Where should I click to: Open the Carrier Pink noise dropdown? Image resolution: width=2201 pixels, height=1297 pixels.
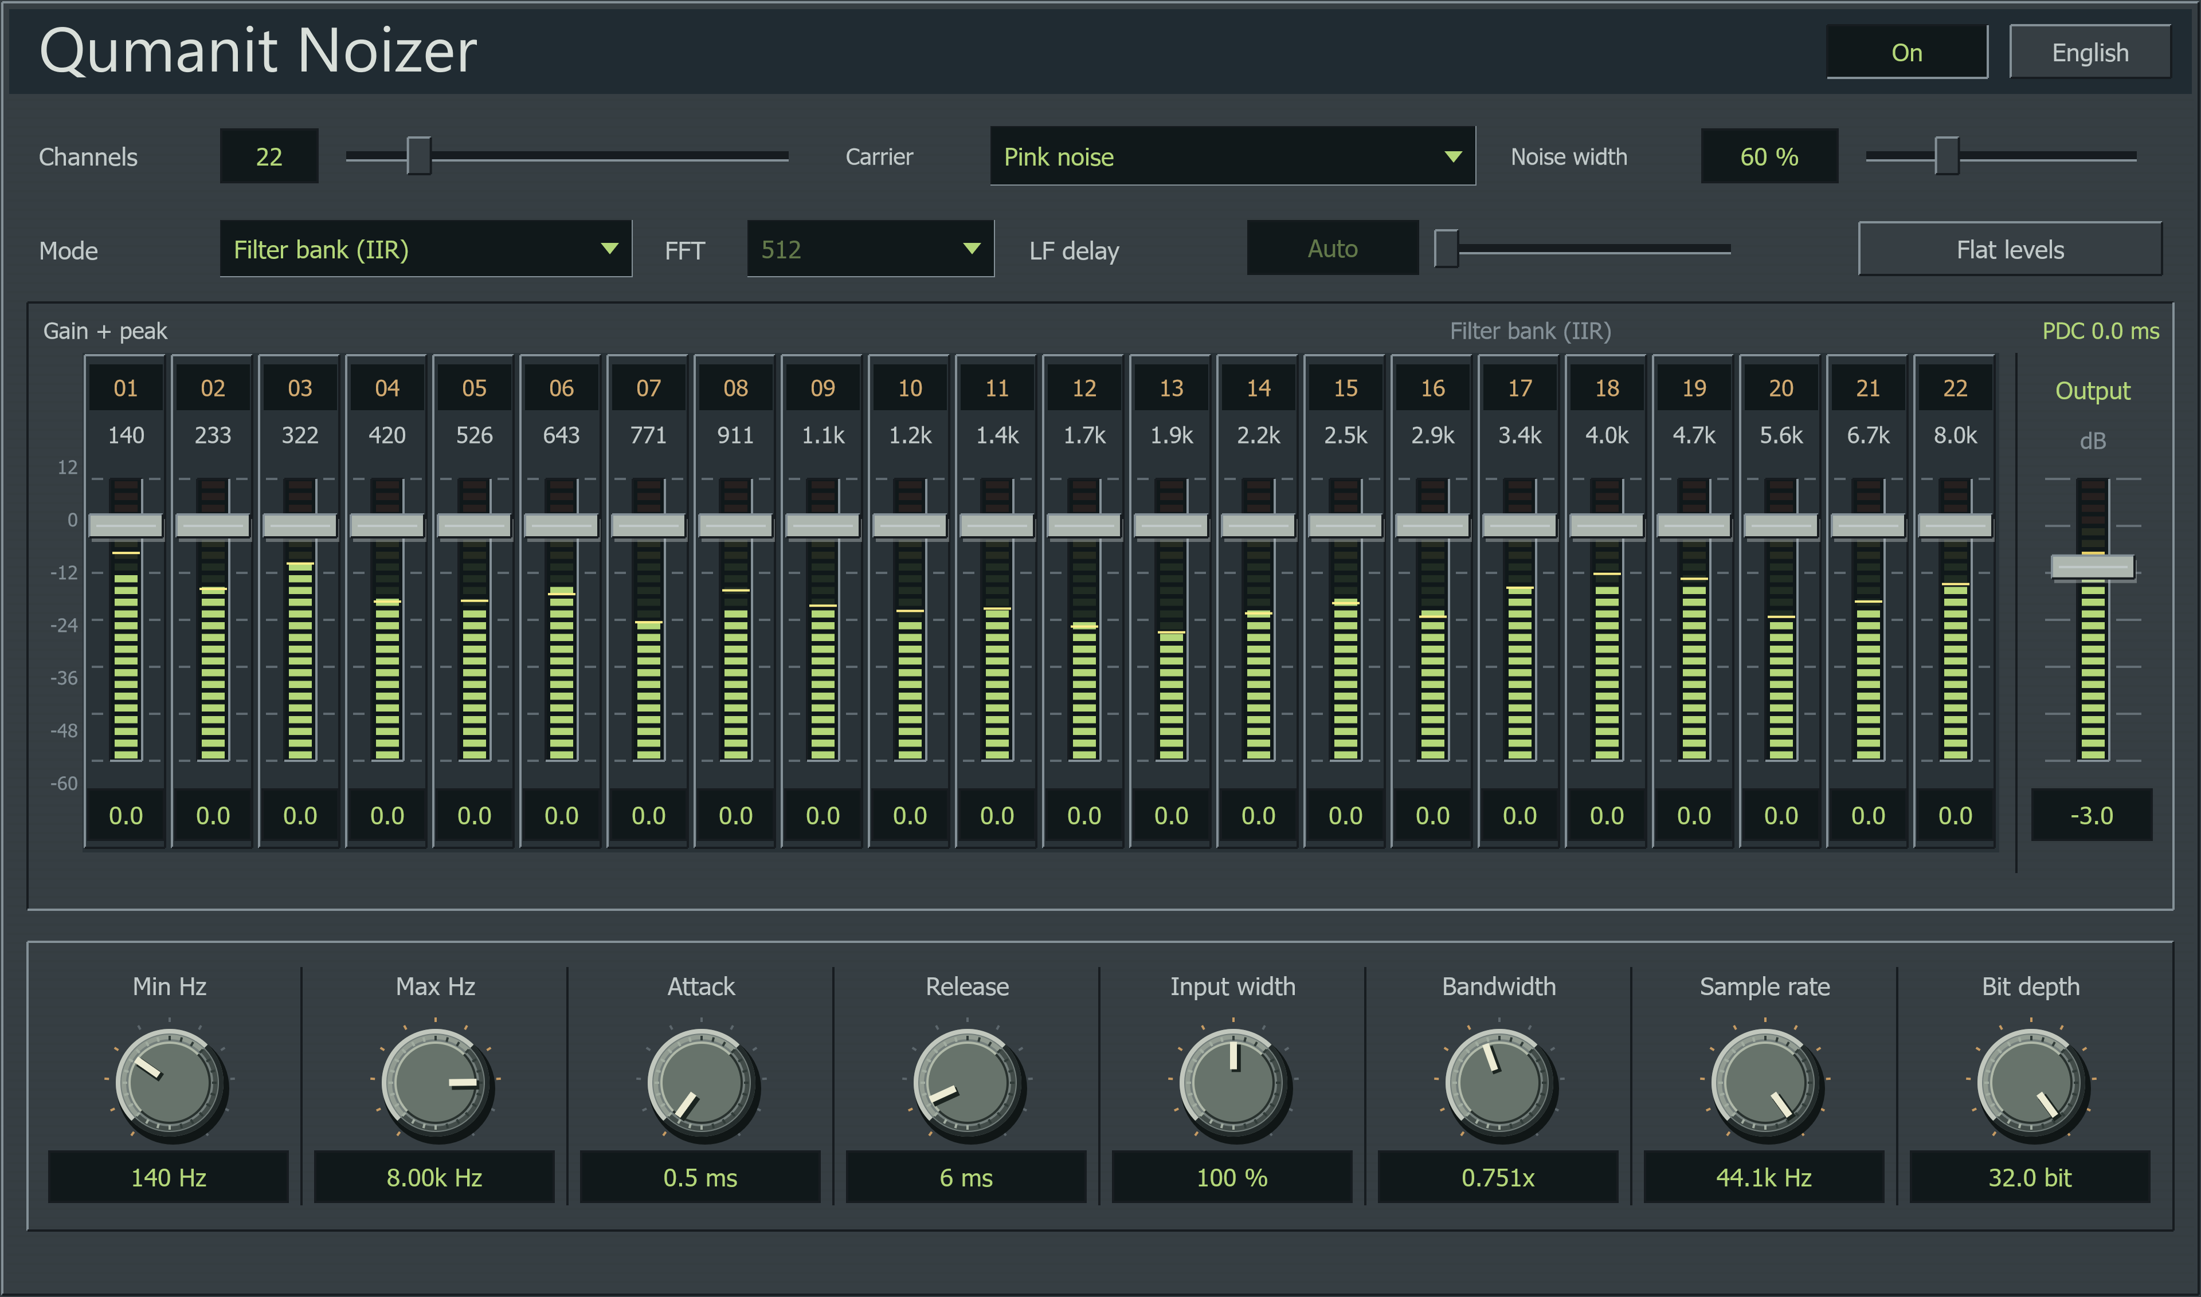(1232, 156)
